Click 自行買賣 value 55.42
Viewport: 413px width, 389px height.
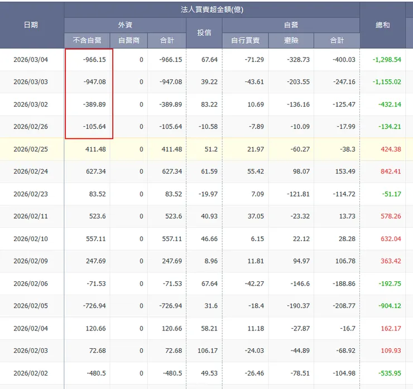256,171
